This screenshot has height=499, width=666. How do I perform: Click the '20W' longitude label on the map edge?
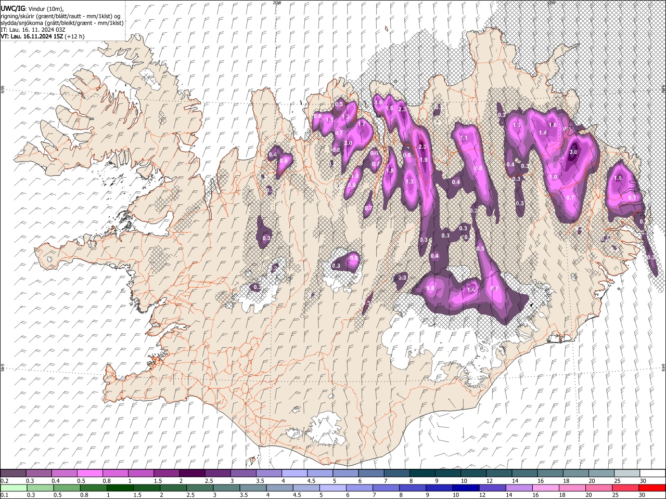tap(277, 3)
